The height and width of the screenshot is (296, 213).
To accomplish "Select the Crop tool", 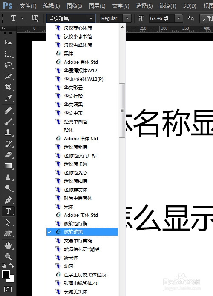I will click(x=8, y=87).
